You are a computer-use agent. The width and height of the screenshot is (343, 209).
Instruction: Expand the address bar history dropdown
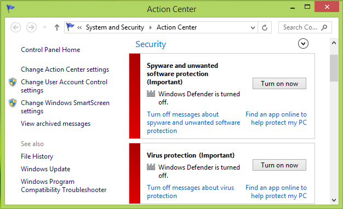pyautogui.click(x=253, y=28)
